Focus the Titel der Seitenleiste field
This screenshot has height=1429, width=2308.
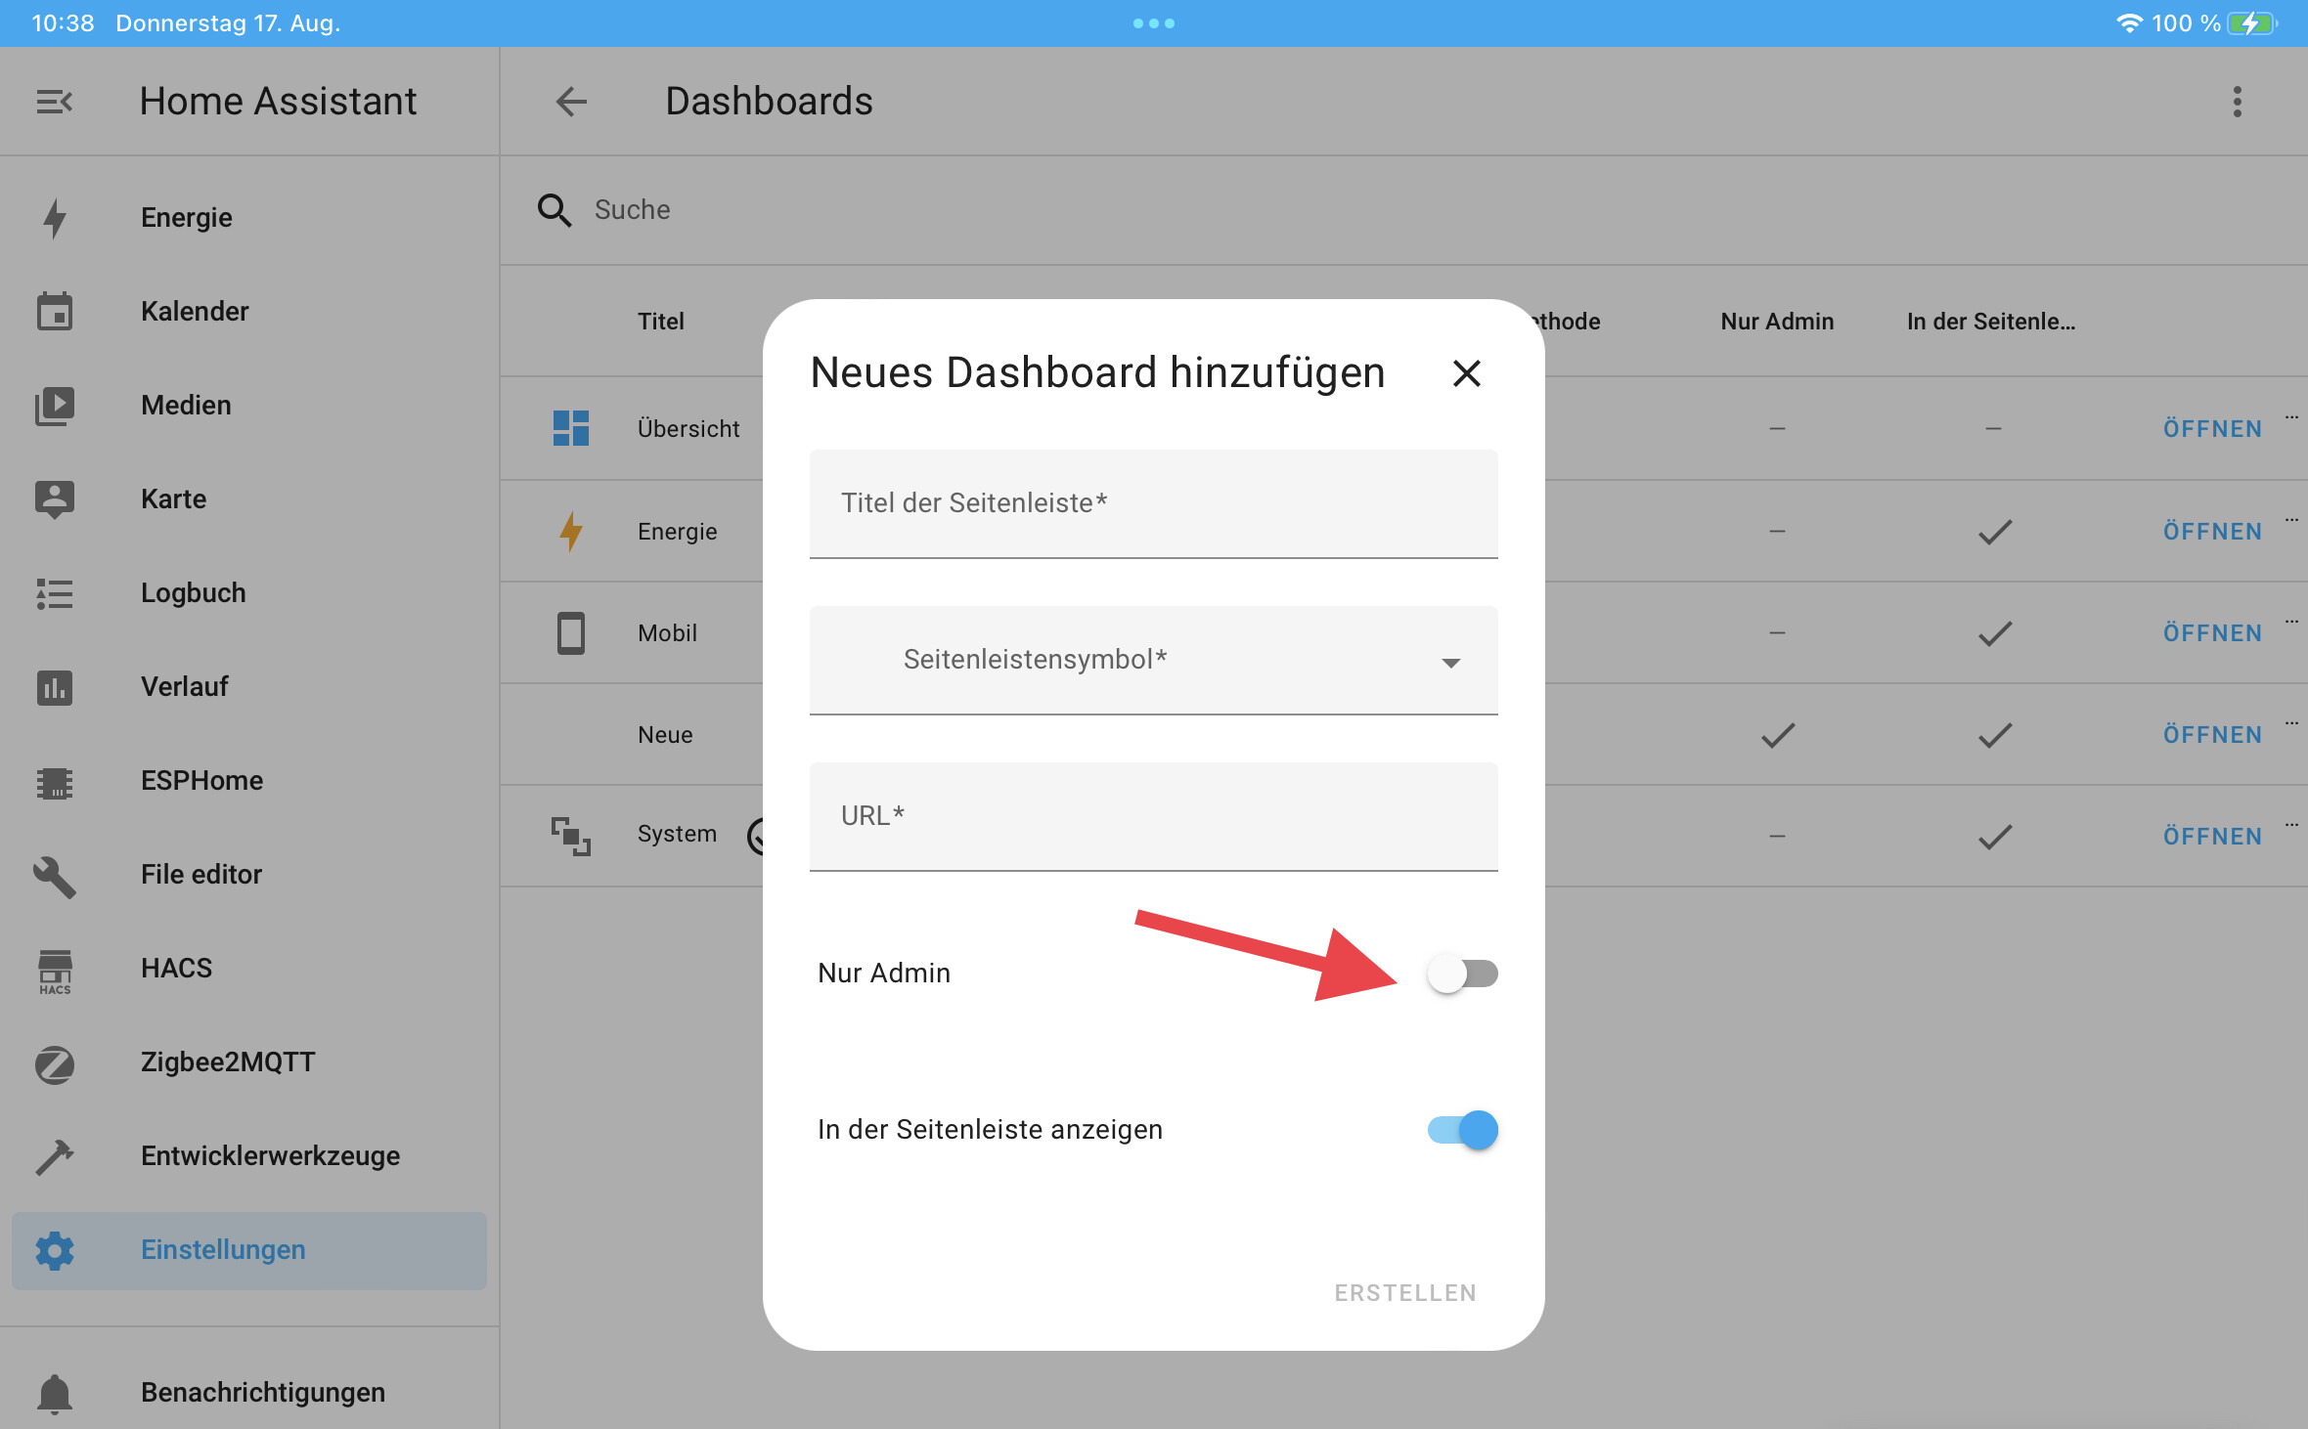(x=1153, y=503)
